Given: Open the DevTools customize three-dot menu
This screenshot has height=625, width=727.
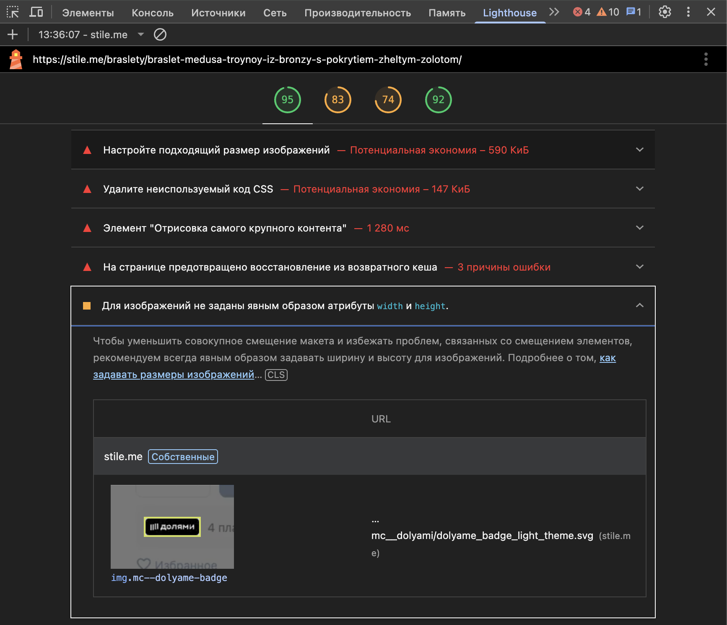Looking at the screenshot, I should 688,12.
